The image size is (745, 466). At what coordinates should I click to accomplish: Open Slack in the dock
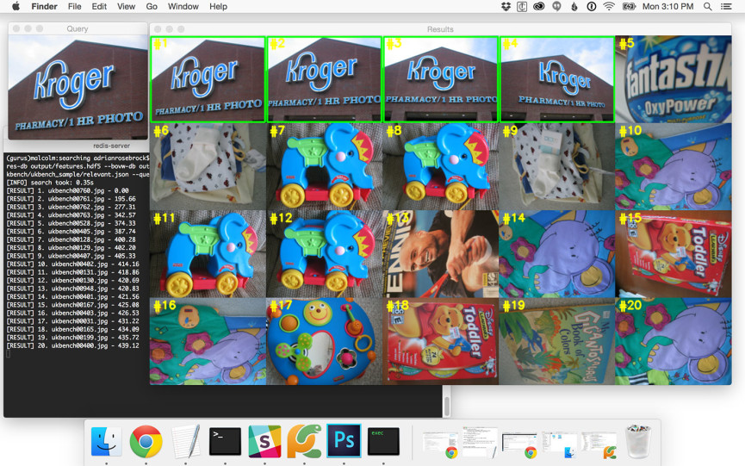pyautogui.click(x=264, y=441)
